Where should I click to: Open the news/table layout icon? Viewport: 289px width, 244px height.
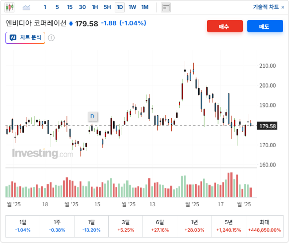pos(166,7)
